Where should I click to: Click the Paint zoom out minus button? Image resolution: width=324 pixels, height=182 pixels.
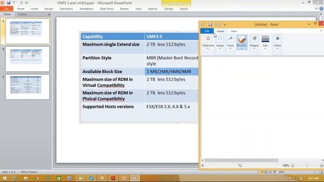[293, 165]
